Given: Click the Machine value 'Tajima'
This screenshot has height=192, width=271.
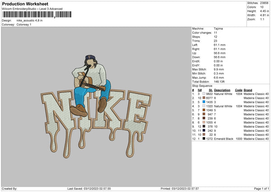Looking at the screenshot, I should [x=218, y=29].
